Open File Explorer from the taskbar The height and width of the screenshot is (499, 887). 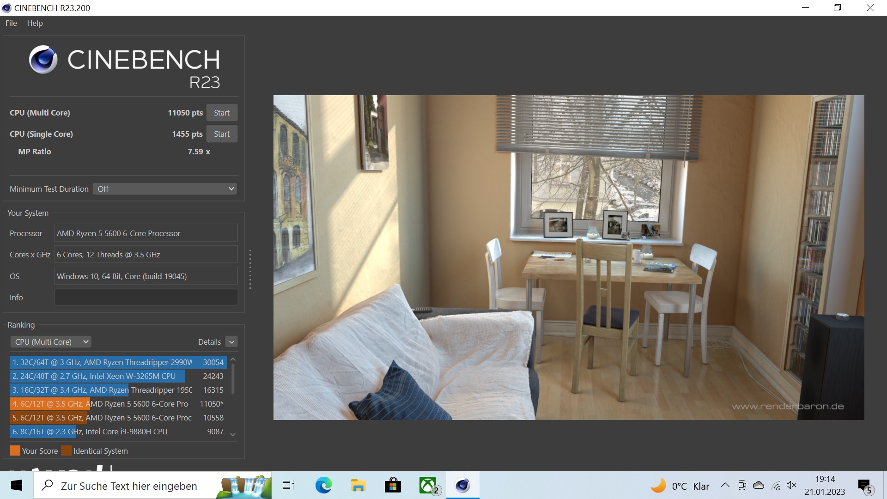tap(358, 486)
